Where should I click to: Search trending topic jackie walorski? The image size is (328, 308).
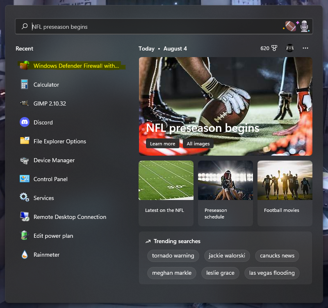227,255
